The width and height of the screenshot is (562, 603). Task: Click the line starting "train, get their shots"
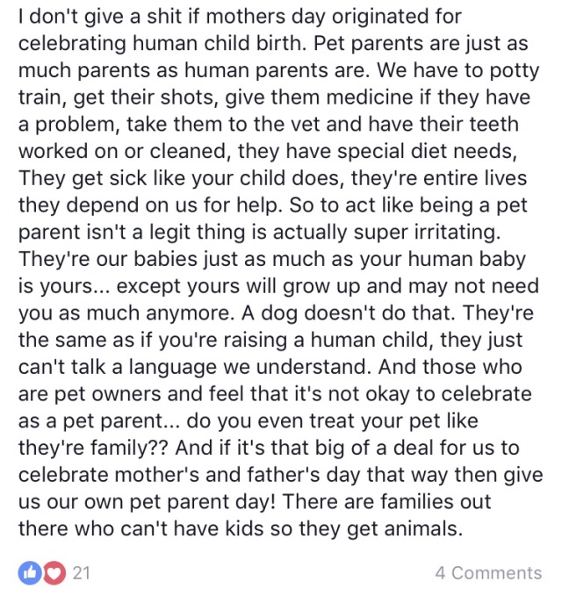274,97
